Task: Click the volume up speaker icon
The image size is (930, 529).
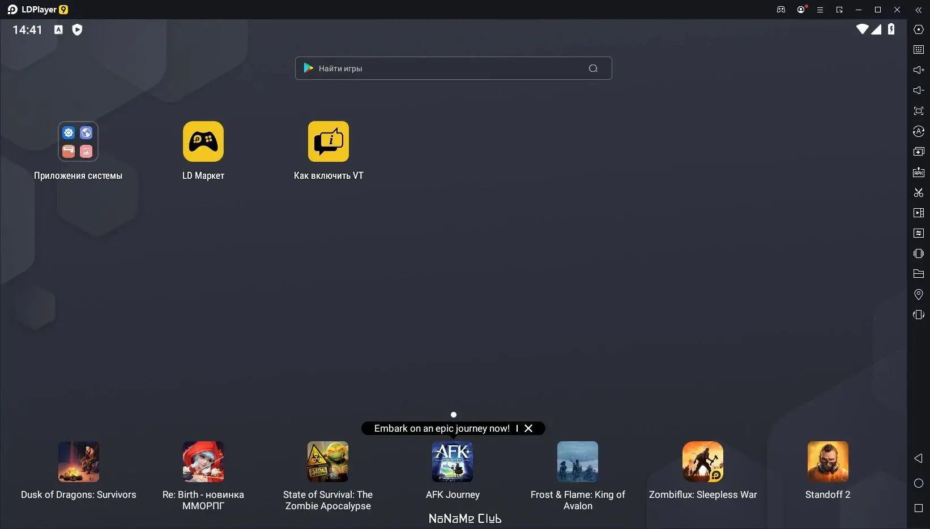Action: pyautogui.click(x=919, y=70)
